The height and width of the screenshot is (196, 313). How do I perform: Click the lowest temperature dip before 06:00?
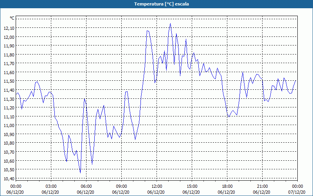click(x=80, y=173)
